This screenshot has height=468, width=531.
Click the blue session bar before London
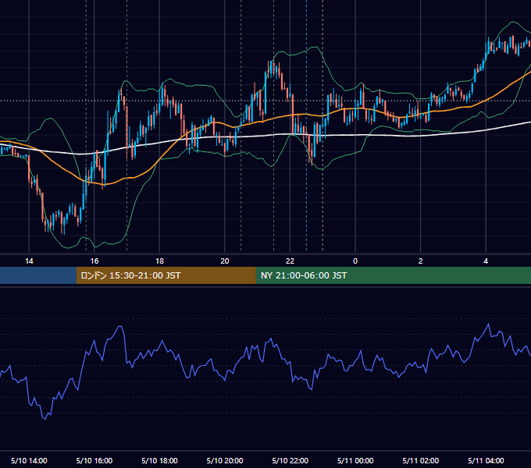pyautogui.click(x=38, y=275)
